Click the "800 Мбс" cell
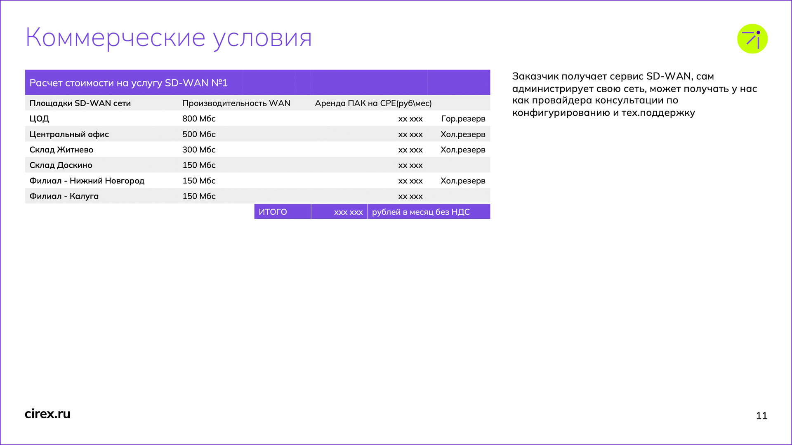The width and height of the screenshot is (792, 445). 199,119
